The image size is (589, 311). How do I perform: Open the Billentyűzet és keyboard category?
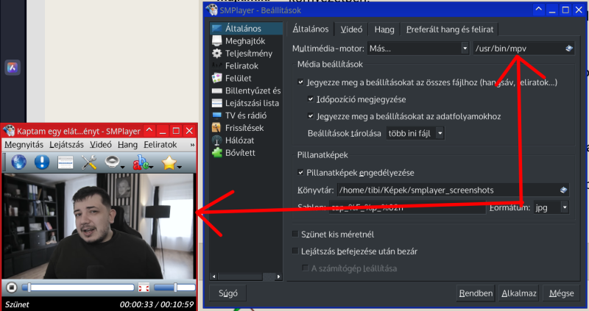click(x=246, y=90)
